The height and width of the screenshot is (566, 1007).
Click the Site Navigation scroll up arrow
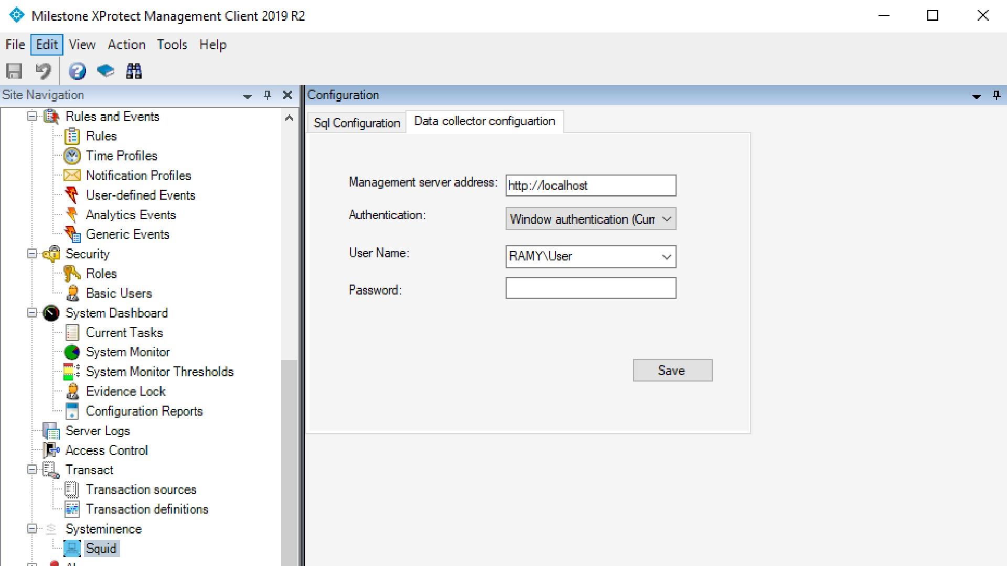[289, 118]
